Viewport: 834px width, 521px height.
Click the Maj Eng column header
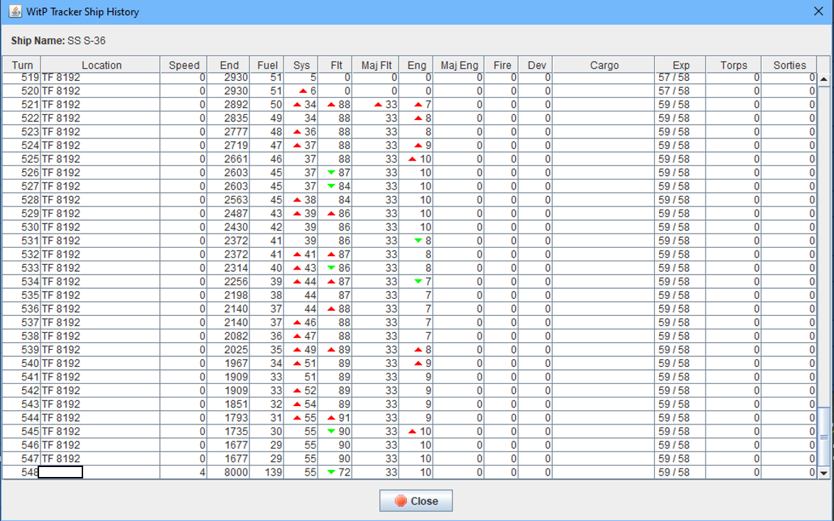[x=459, y=65]
